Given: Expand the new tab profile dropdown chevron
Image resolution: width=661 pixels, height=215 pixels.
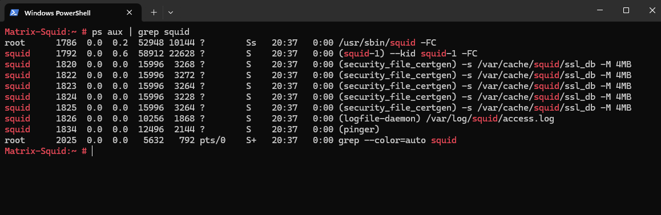Looking at the screenshot, I should pos(170,12).
